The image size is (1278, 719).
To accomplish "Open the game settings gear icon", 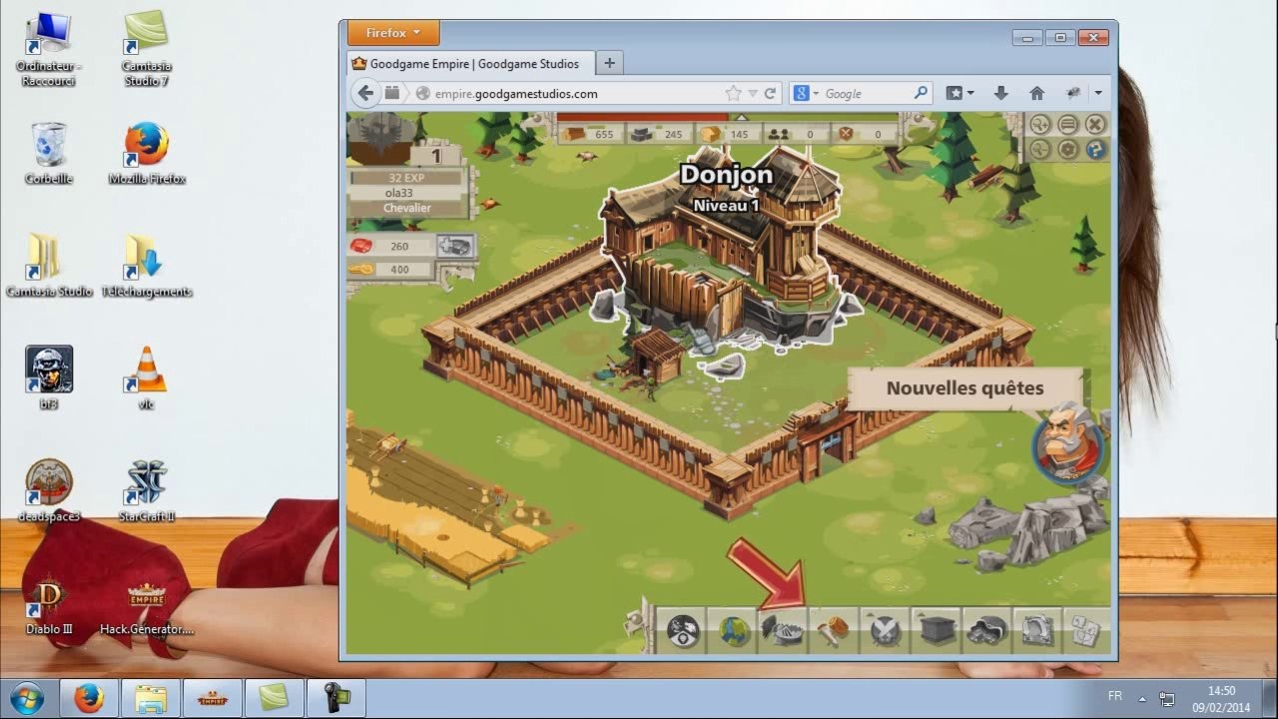I will (x=1068, y=150).
